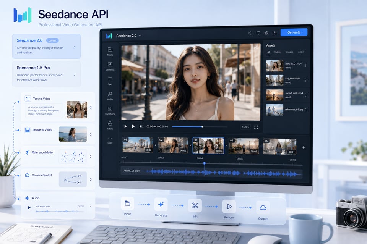This screenshot has height=244, width=367.
Task: Expand the Image to Video chevron
Action: coord(91,134)
